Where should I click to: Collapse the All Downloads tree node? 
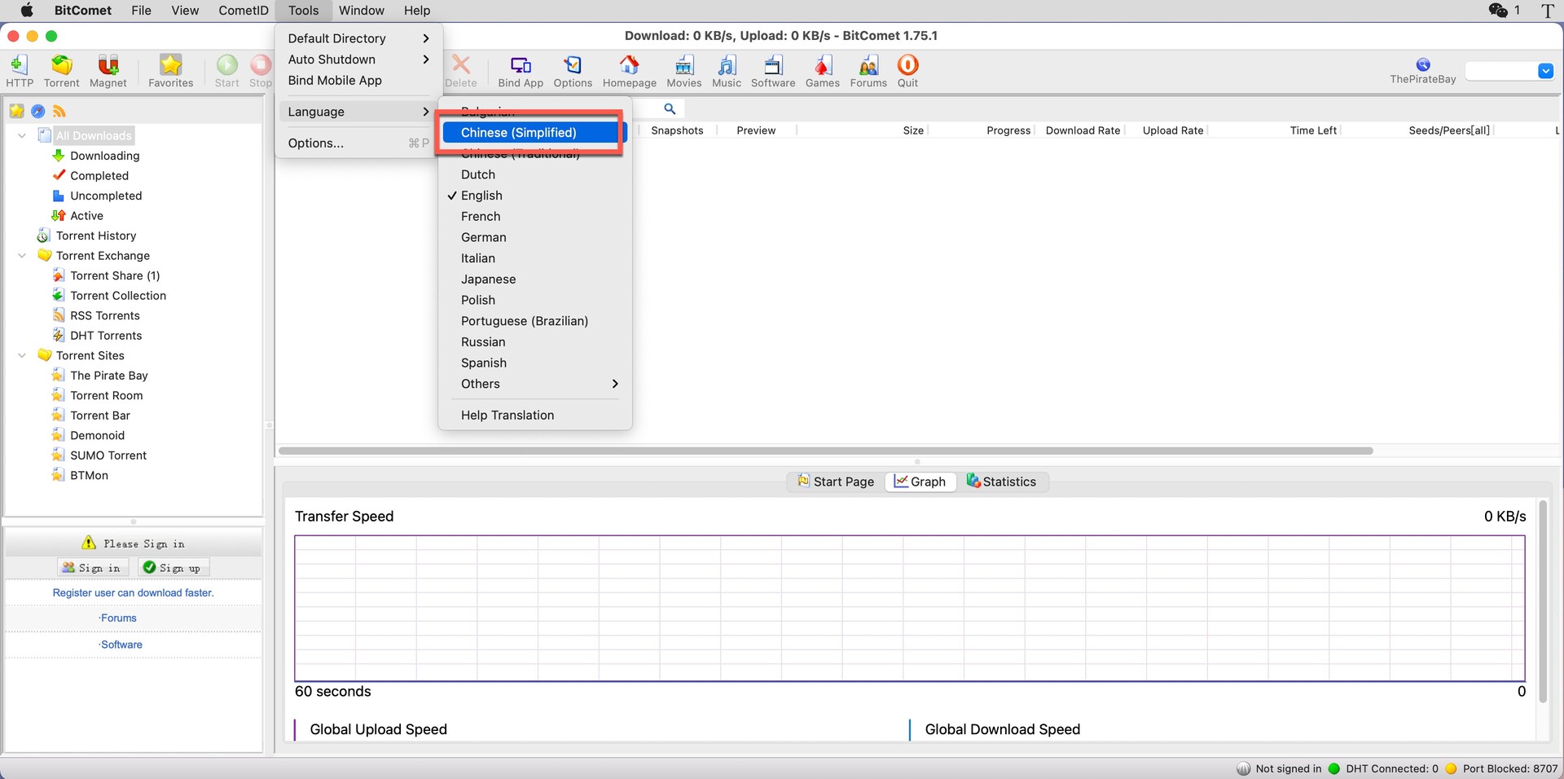pyautogui.click(x=22, y=136)
